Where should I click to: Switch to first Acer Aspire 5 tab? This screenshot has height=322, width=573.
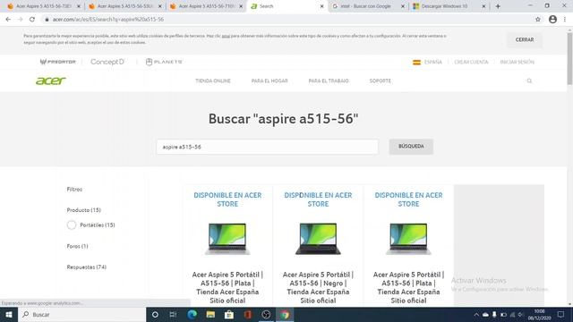click(x=44, y=6)
